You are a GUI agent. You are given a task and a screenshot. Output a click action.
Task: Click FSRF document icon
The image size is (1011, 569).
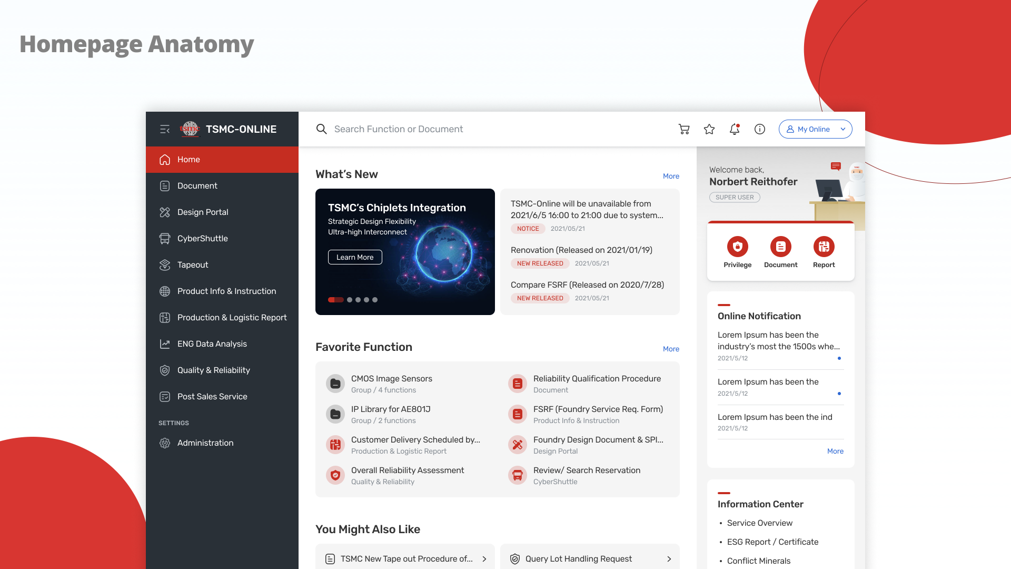pyautogui.click(x=518, y=414)
